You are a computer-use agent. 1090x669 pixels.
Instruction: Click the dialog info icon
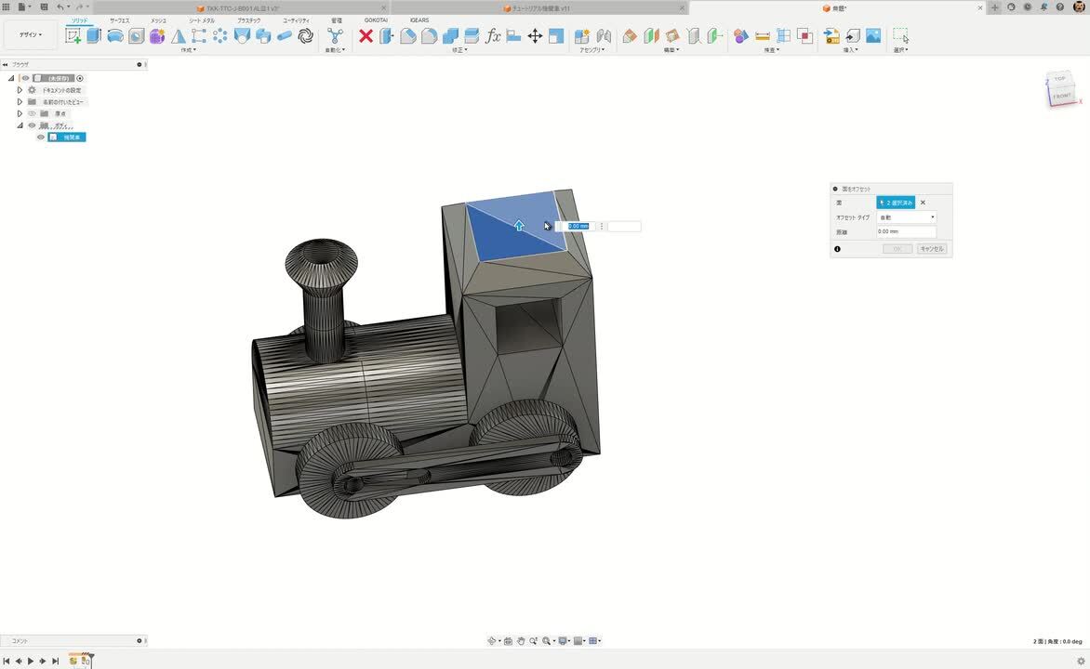click(x=837, y=249)
